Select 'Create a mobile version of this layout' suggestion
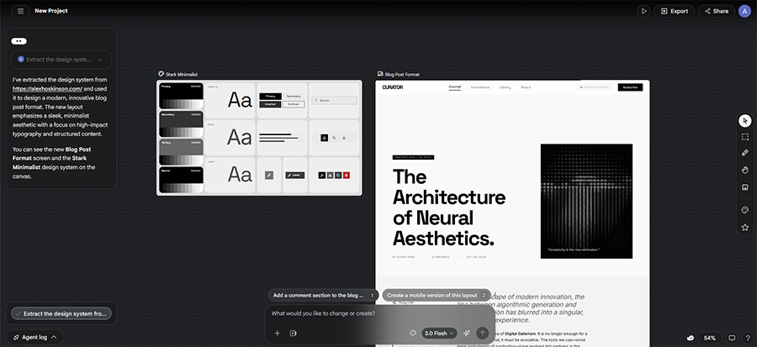Viewport: 757px width, 347px height. coord(434,296)
